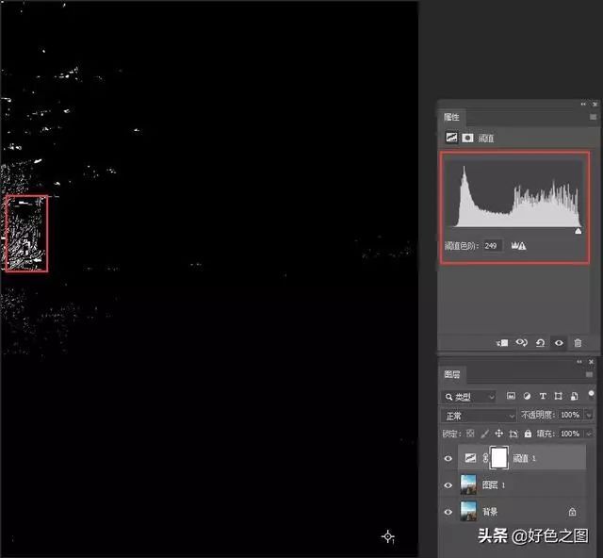Toggle adjustment visibility eye in Properties panel

click(559, 344)
